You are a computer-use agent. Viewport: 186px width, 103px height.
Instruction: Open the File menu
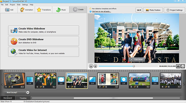(x=2, y=5)
